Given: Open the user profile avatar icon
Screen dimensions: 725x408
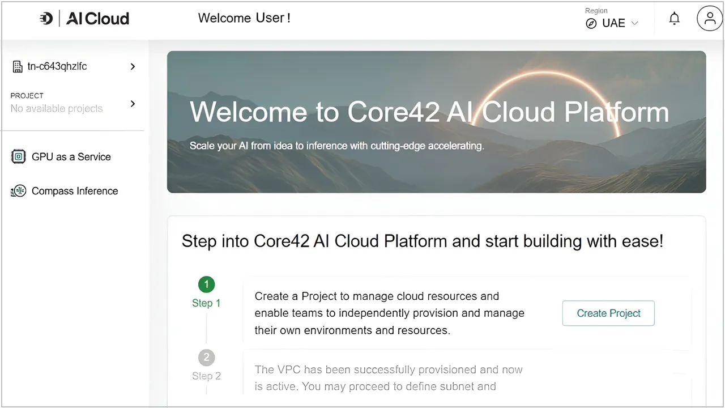Looking at the screenshot, I should pyautogui.click(x=710, y=18).
